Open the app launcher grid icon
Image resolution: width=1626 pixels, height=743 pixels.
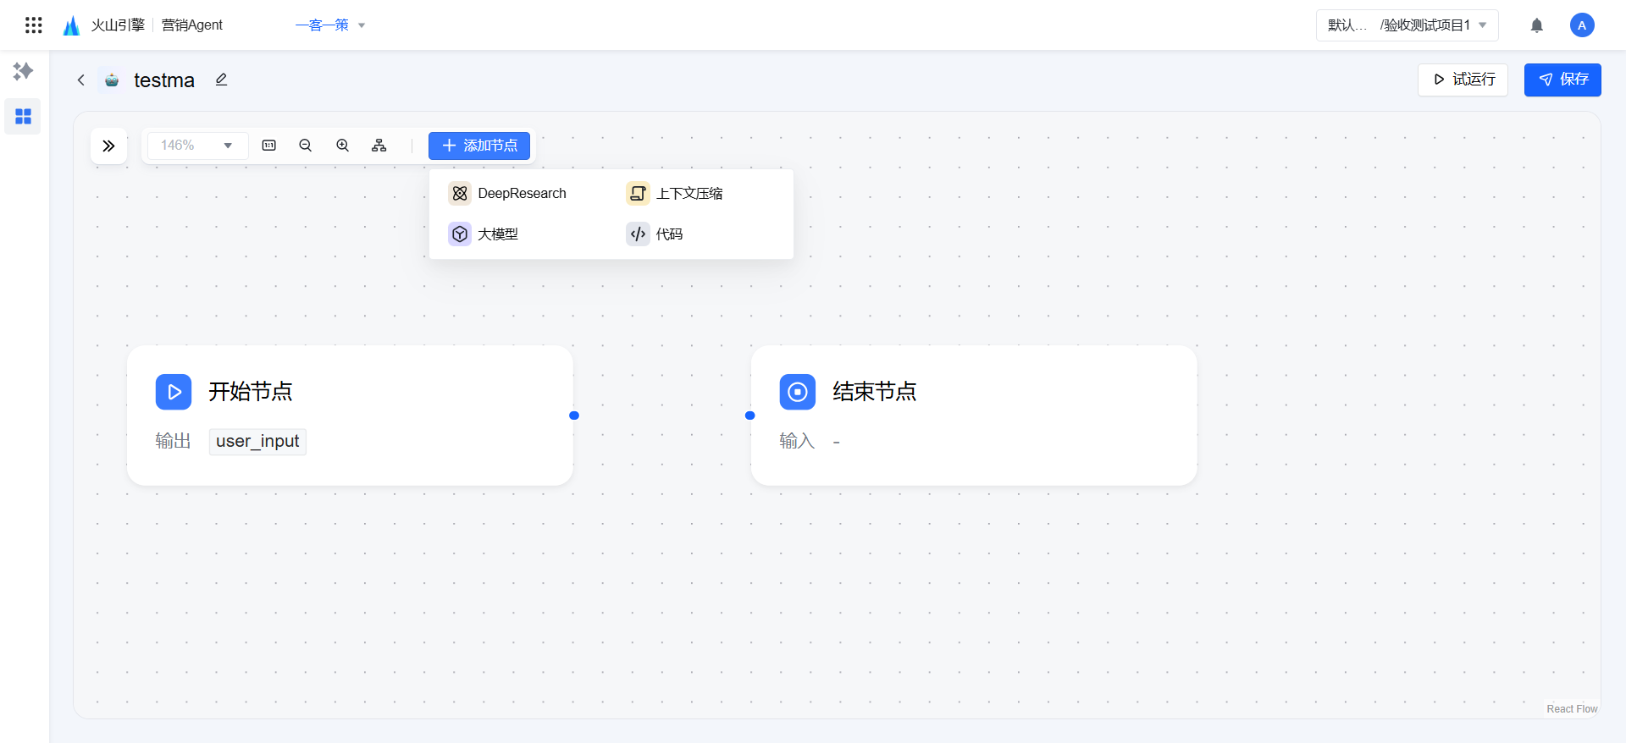tap(34, 25)
